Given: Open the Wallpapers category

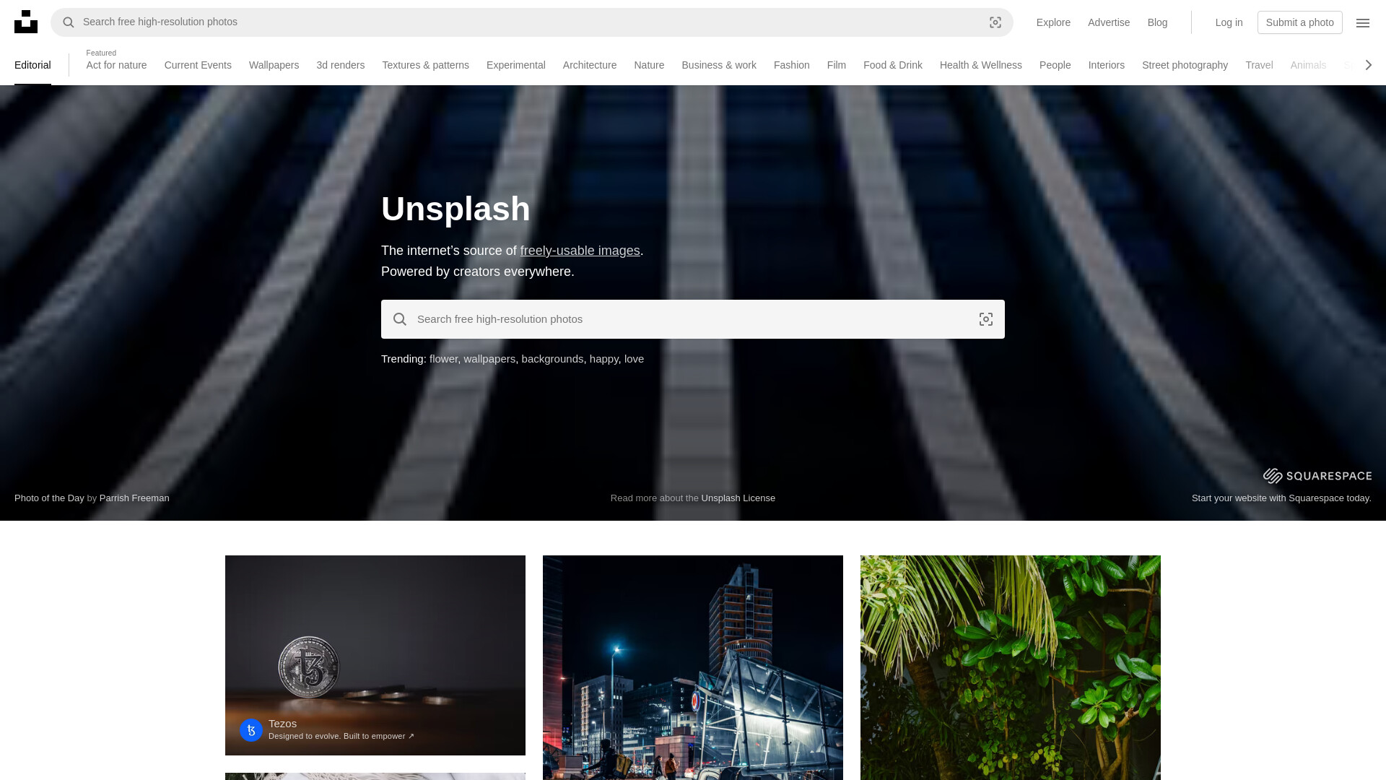Looking at the screenshot, I should click(x=274, y=65).
